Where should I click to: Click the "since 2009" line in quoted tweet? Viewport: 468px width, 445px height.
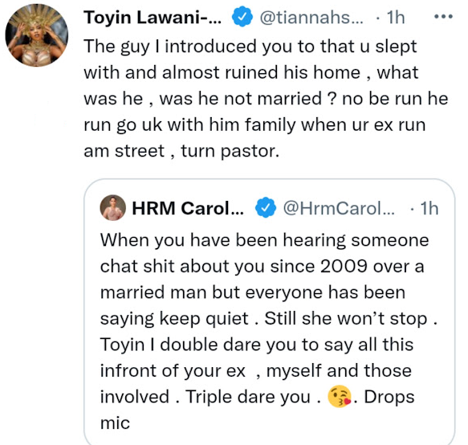(x=262, y=266)
